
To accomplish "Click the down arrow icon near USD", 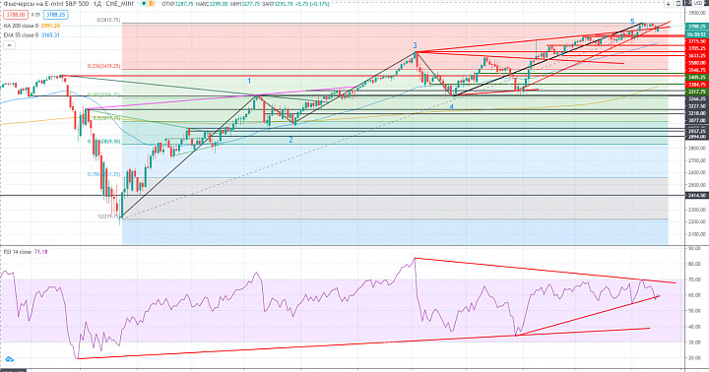I will coord(668,4).
